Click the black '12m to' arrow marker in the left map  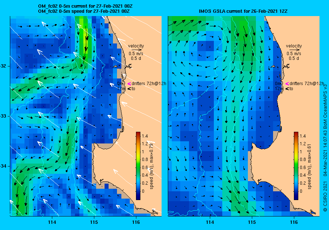[x=129, y=89]
